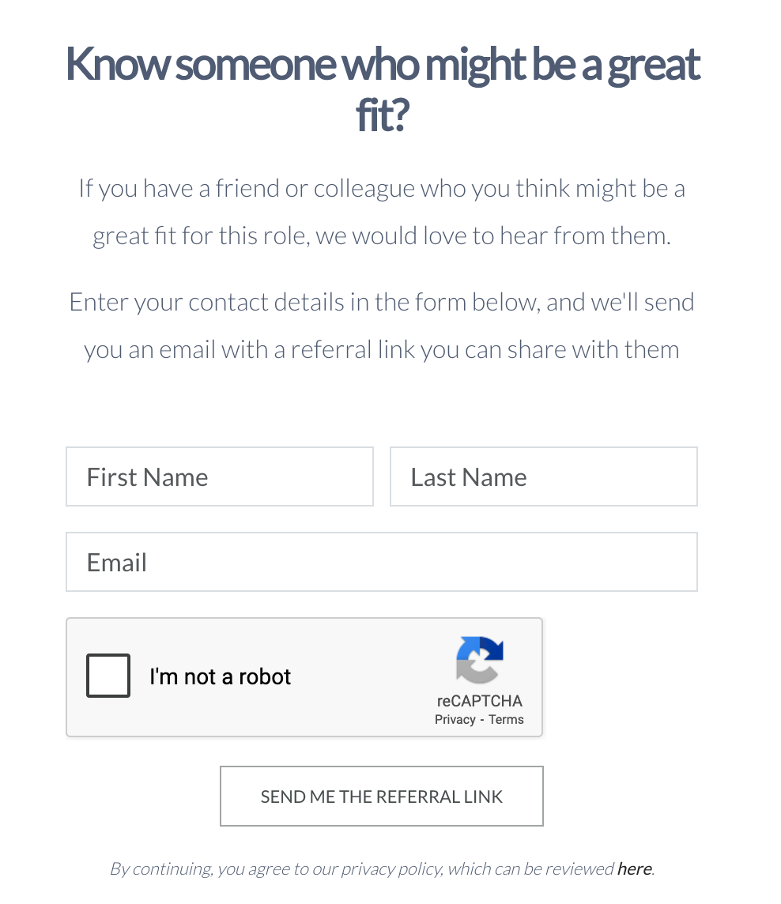Click "here" to review the privacy policy
This screenshot has height=904, width=781.
(x=634, y=868)
